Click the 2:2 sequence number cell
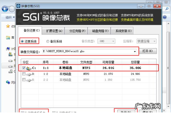 pos(46,80)
